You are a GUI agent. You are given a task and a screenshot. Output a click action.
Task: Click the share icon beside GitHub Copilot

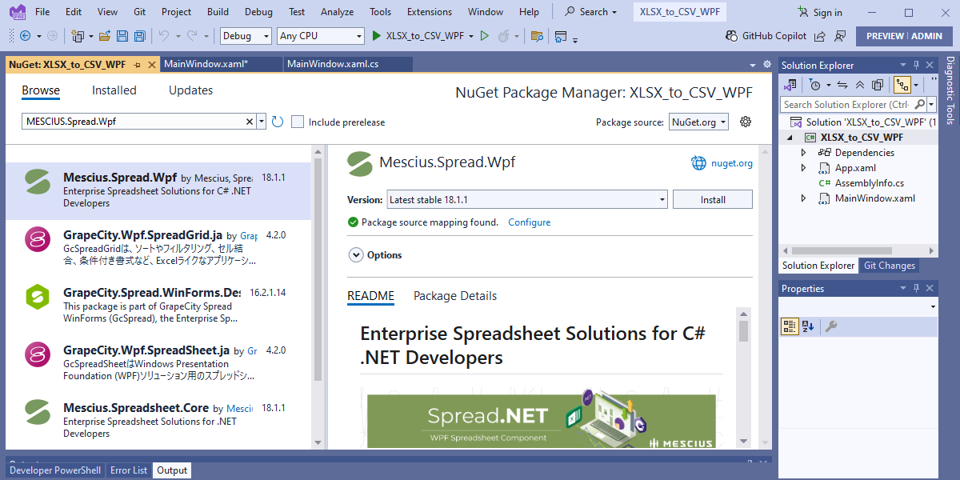click(822, 36)
